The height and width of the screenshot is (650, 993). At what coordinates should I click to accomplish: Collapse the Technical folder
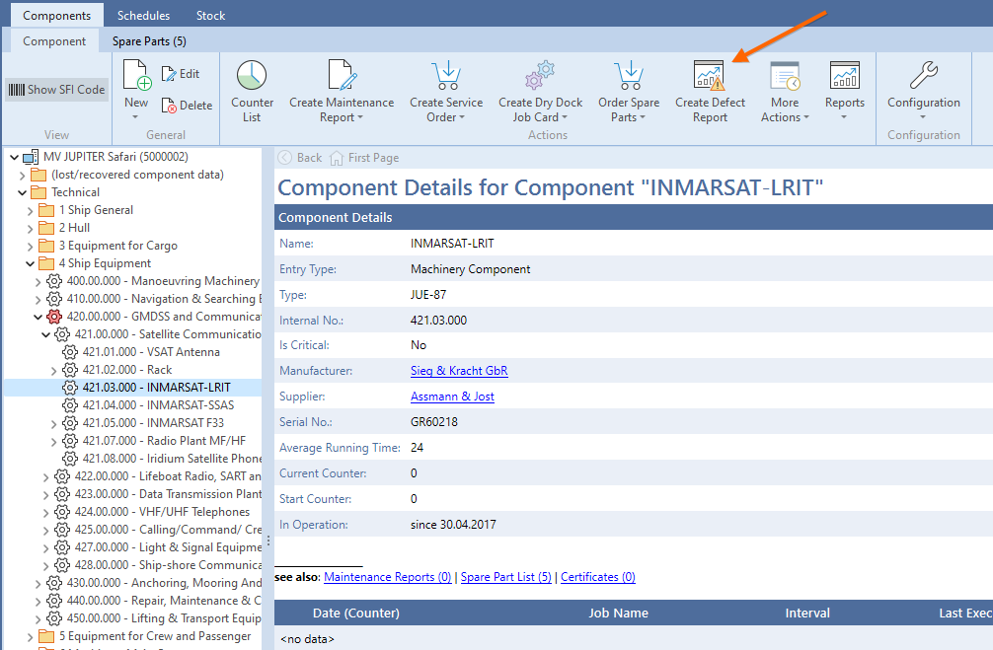(22, 192)
